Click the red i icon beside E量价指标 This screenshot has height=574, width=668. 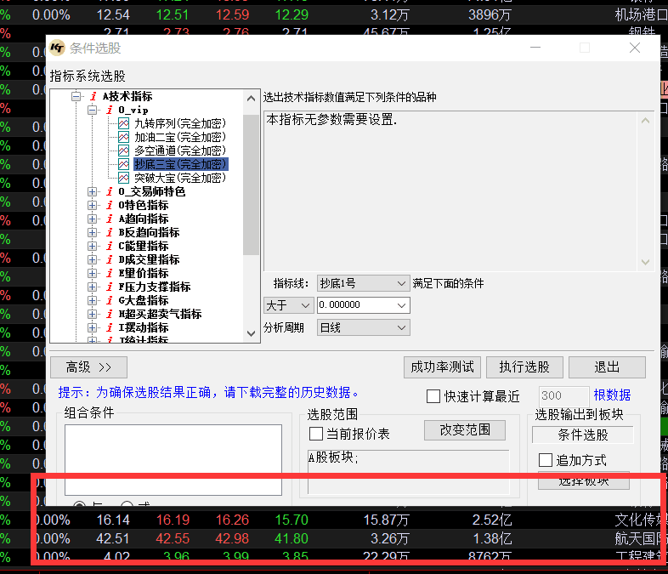[110, 273]
